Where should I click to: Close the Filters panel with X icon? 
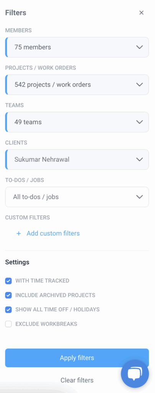tap(142, 13)
